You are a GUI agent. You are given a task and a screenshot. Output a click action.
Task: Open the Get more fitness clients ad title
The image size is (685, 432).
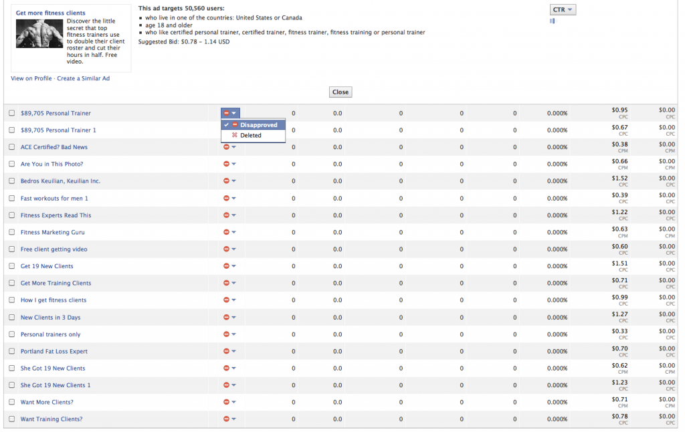click(x=51, y=13)
